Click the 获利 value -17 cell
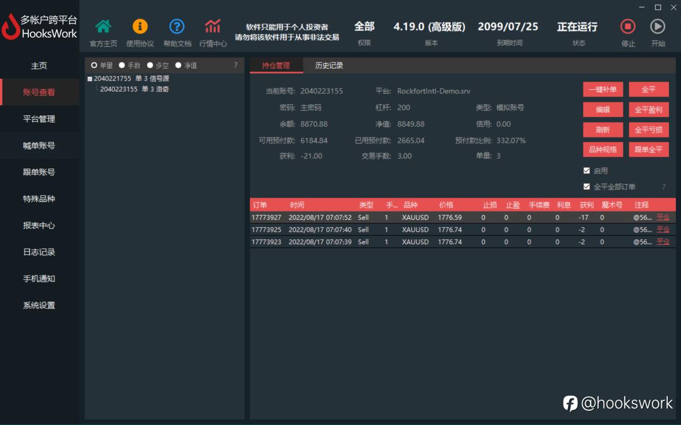The image size is (681, 425). (584, 217)
